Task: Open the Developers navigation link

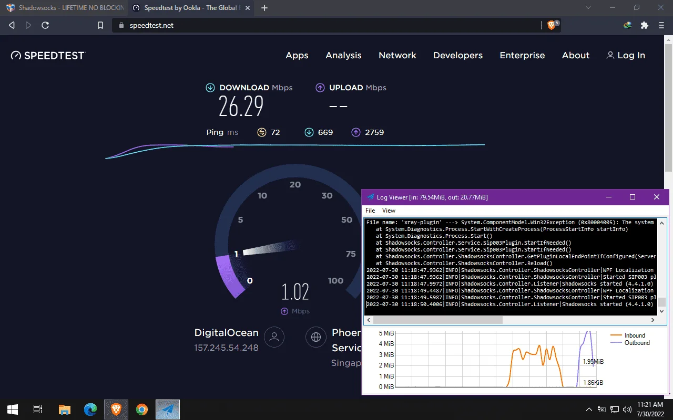Action: click(458, 55)
